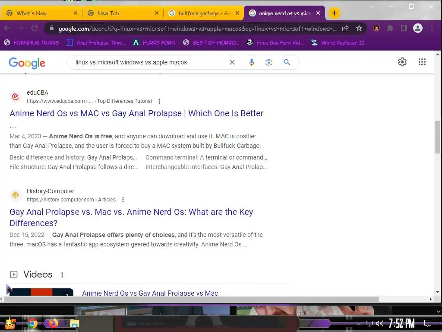
Task: Open the notification center icon
Action: (428, 323)
